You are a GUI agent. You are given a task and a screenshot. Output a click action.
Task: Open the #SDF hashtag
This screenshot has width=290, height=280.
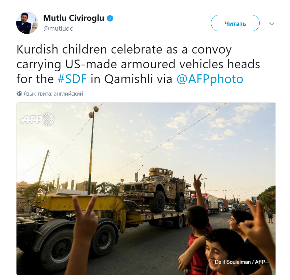(72, 79)
